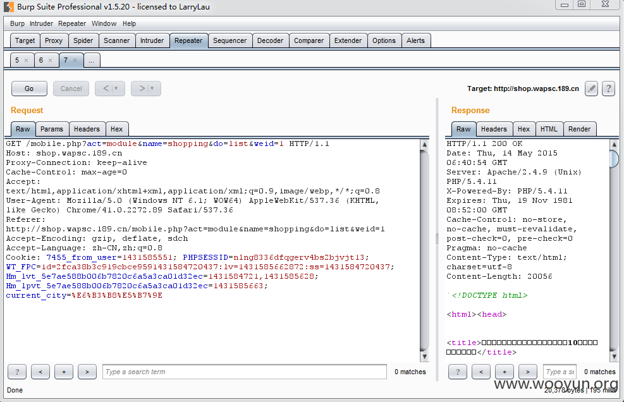Switch to the Scanner tab

tap(116, 40)
